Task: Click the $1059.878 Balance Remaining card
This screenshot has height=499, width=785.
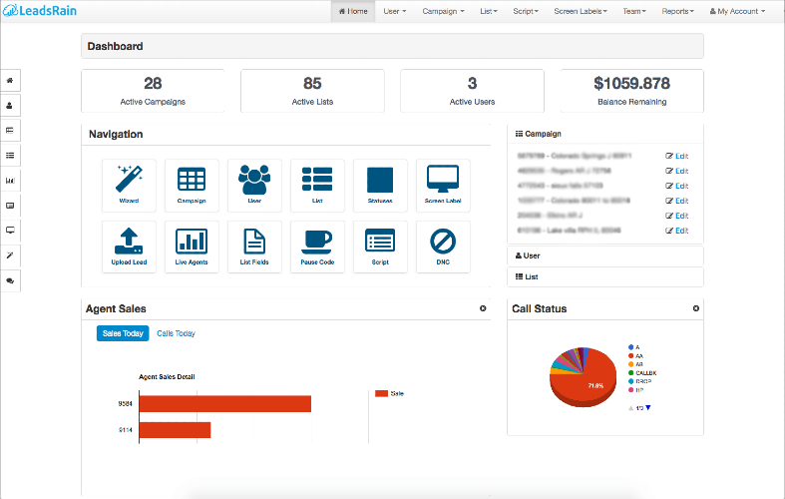Action: (631, 91)
